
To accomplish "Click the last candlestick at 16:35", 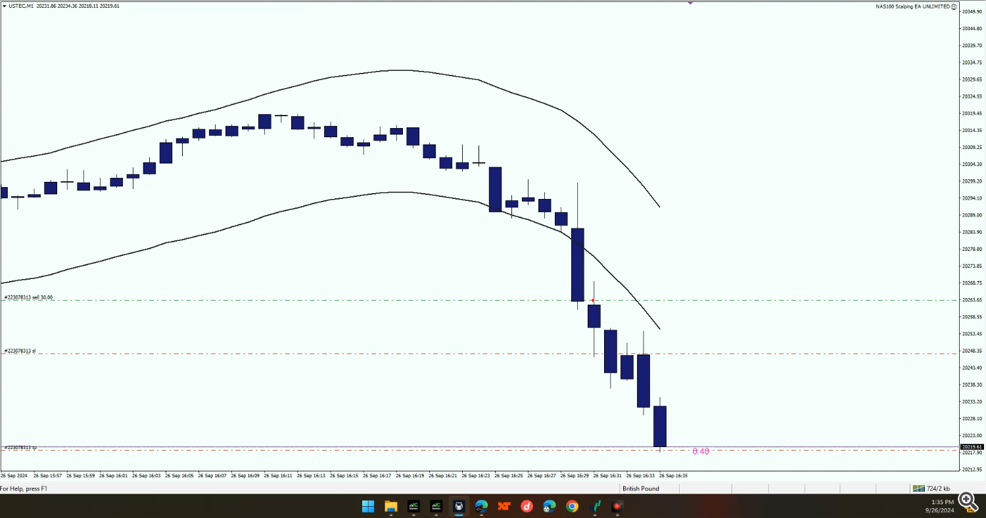I will [x=660, y=426].
